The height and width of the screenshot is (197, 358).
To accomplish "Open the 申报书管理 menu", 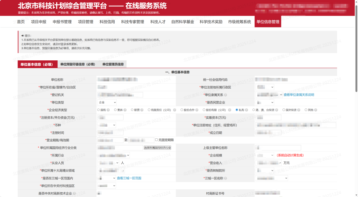I will coord(62,22).
